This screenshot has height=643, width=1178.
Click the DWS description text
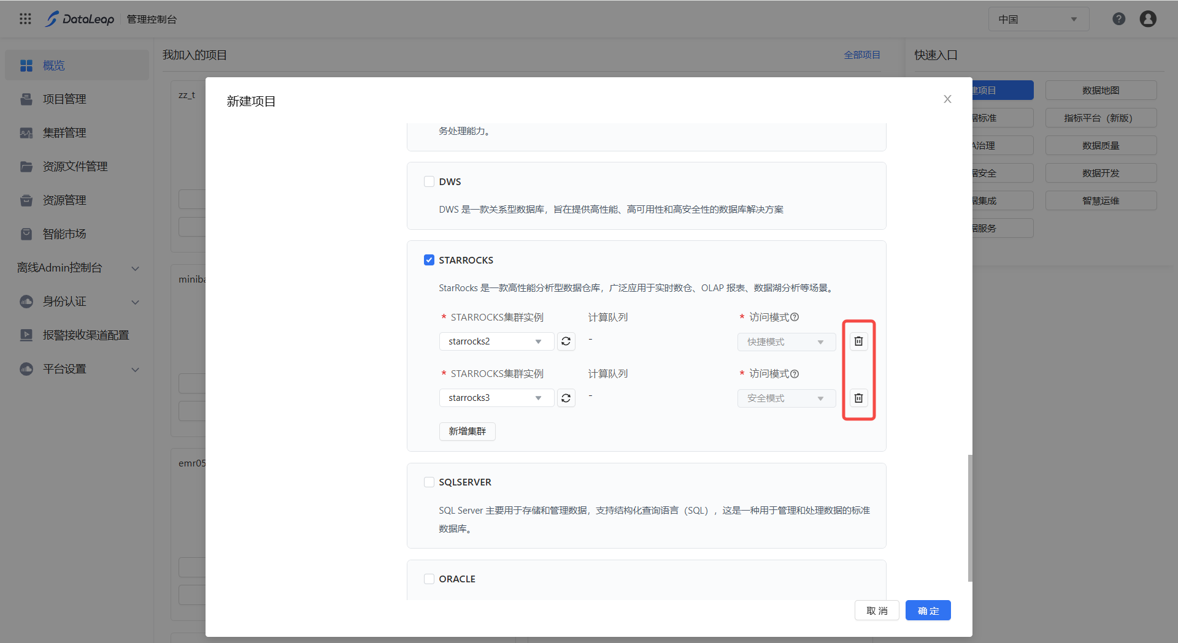point(611,210)
